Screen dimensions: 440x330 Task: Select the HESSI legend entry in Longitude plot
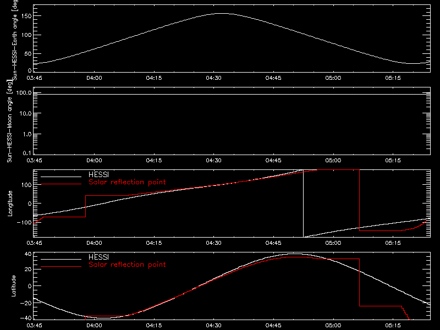pyautogui.click(x=98, y=174)
